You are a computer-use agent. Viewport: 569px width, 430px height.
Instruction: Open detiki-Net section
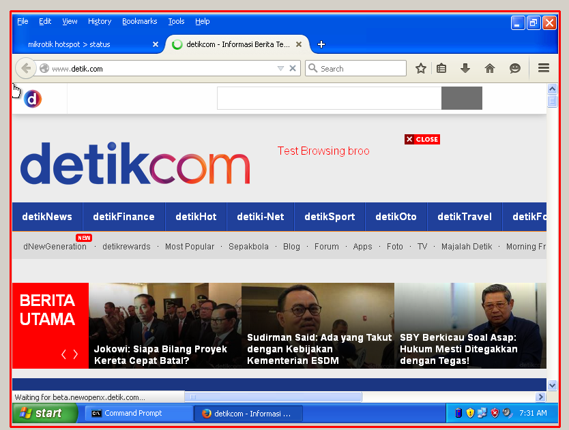260,217
